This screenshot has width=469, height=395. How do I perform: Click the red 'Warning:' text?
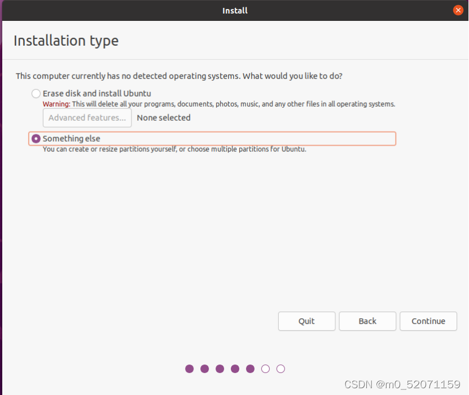pyautogui.click(x=56, y=104)
